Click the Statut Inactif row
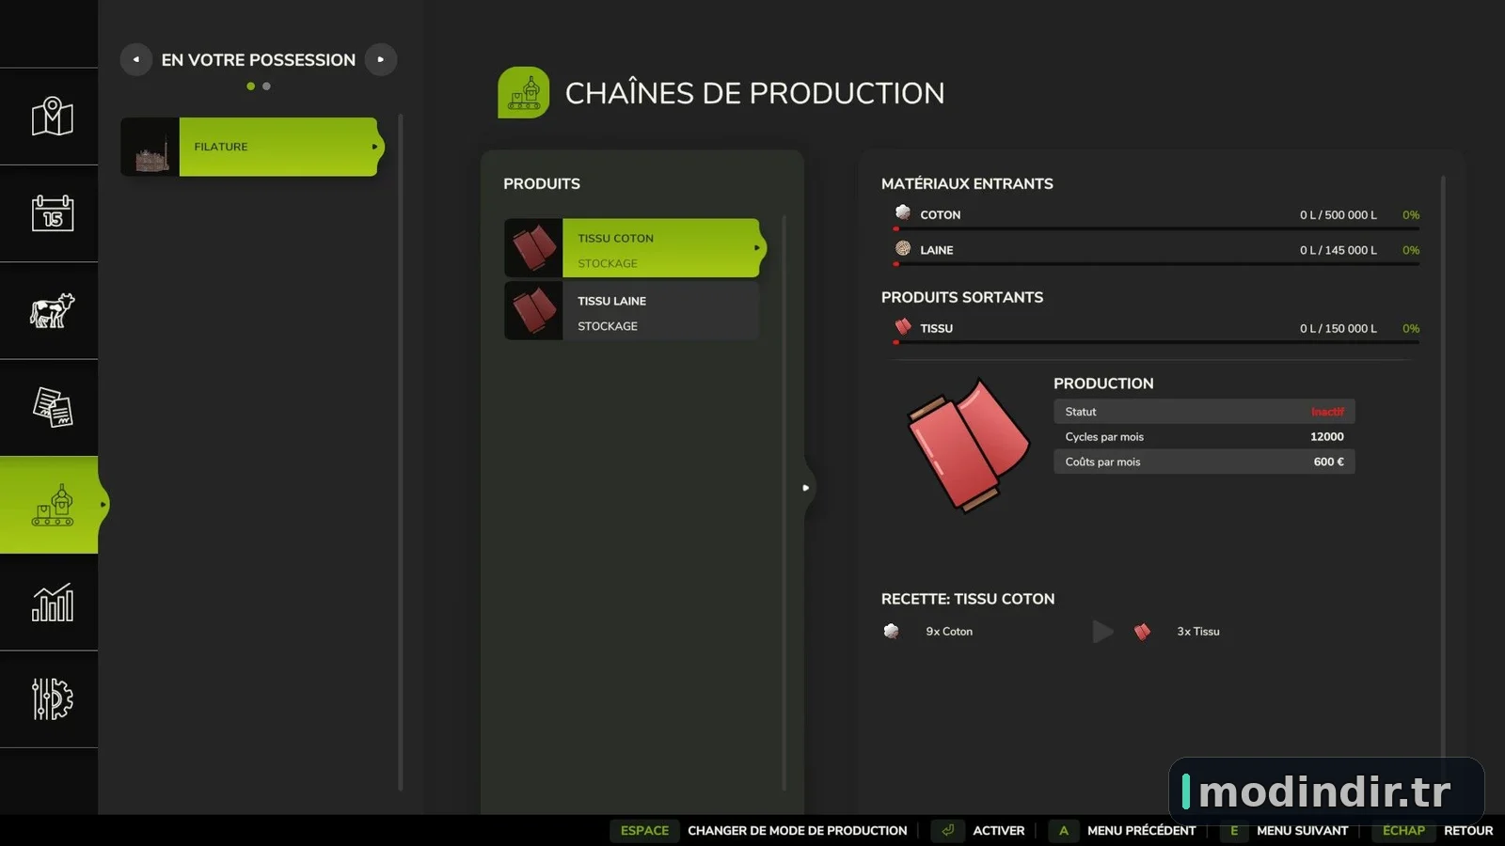 [x=1204, y=412]
